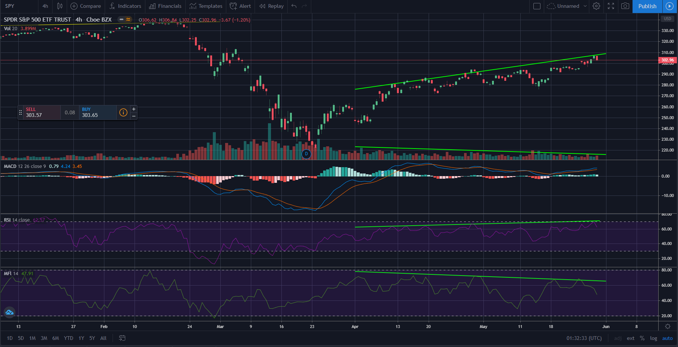Viewport: 678px width, 347px height.
Task: Open the candlestick chart style selector
Action: (60, 6)
